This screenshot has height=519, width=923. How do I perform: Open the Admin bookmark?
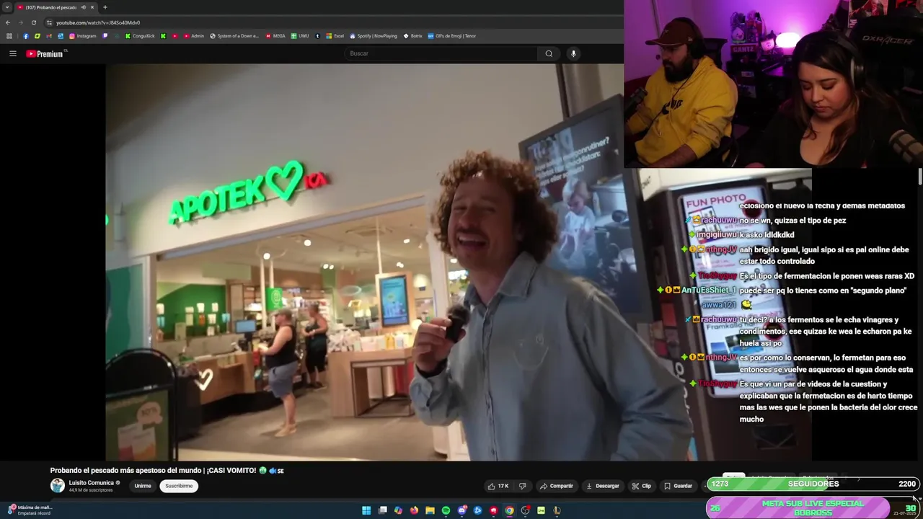194,36
